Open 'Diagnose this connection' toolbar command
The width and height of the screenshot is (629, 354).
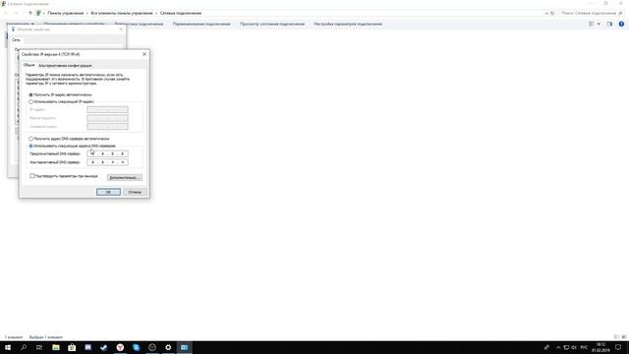coord(139,24)
